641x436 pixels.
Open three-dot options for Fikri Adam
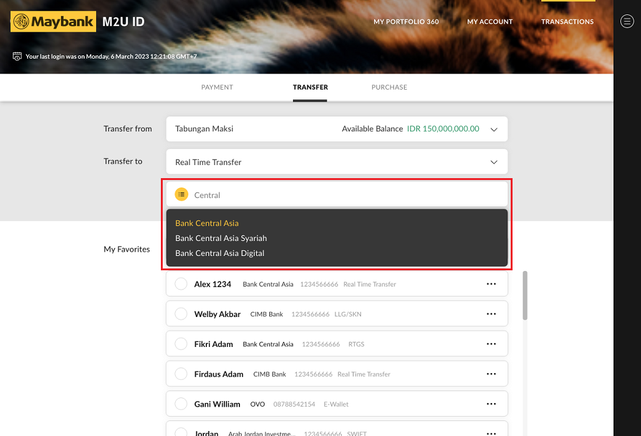click(491, 344)
